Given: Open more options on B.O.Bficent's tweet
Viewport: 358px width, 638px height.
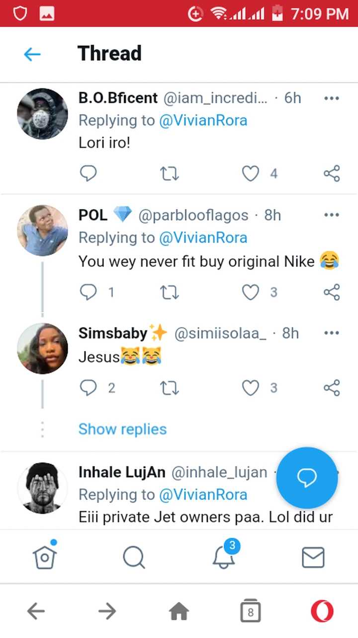Looking at the screenshot, I should 332,98.
